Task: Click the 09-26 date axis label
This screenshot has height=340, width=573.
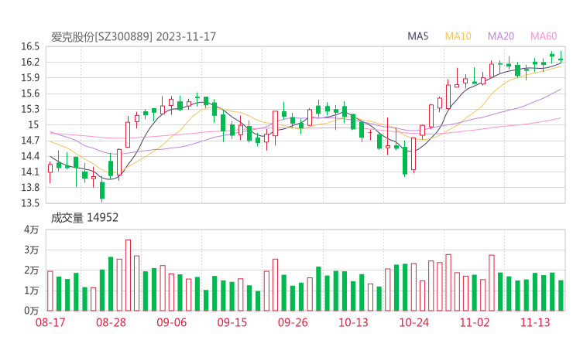Action: tap(293, 322)
